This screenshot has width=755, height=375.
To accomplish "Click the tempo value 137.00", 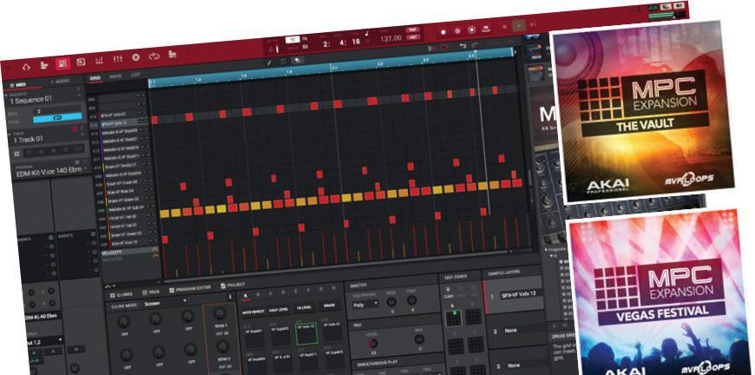I will click(x=390, y=38).
